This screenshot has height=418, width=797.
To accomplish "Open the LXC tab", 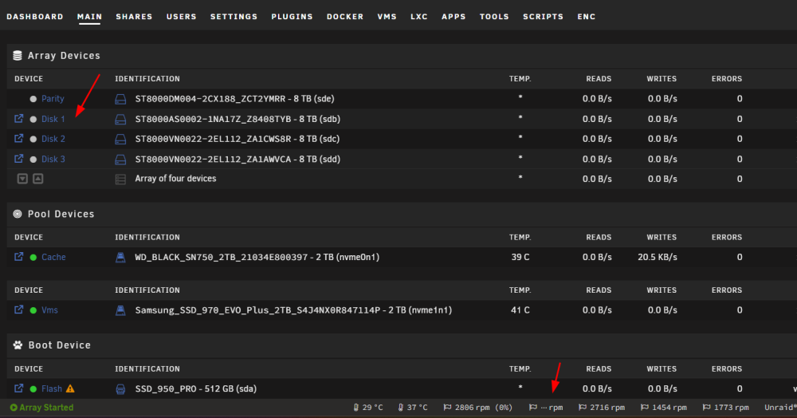I will point(419,16).
